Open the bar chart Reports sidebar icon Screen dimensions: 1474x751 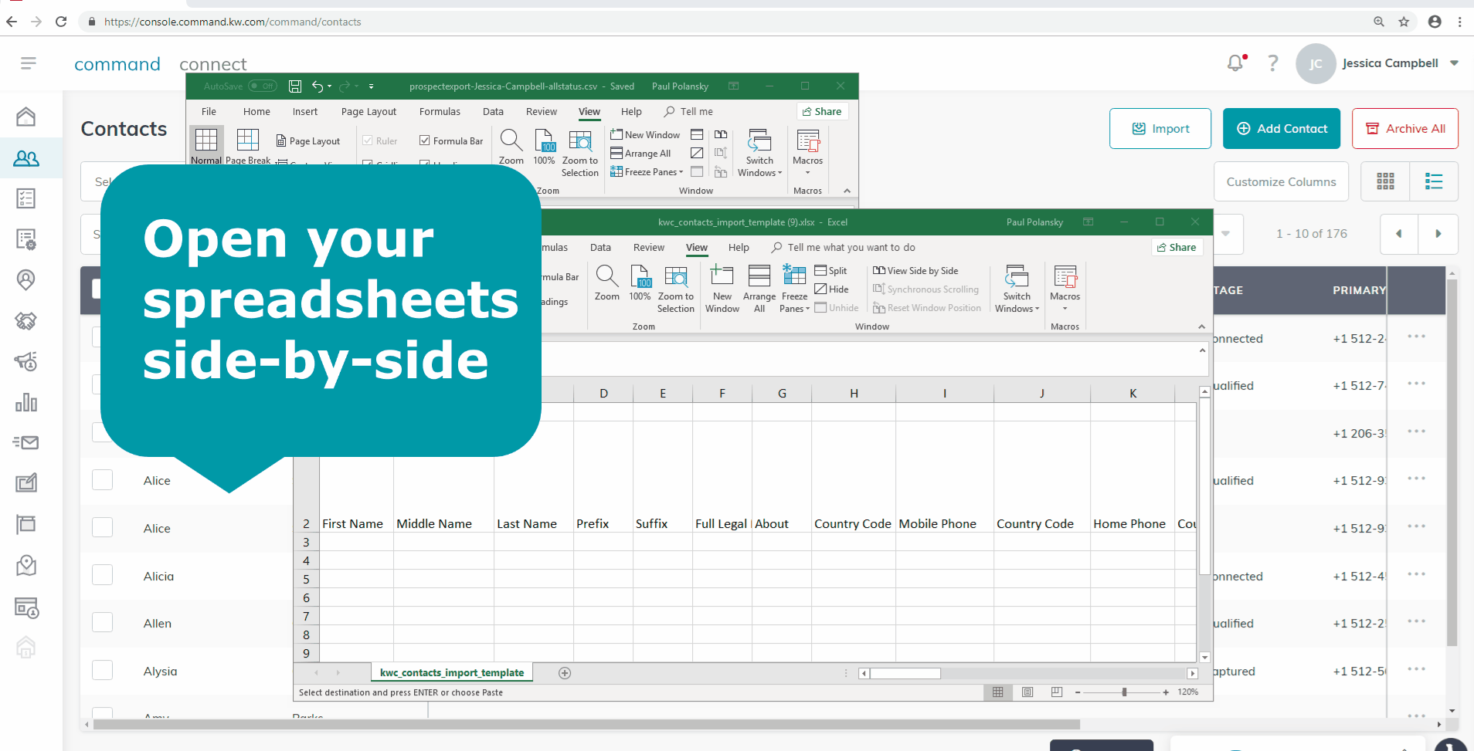(x=26, y=402)
